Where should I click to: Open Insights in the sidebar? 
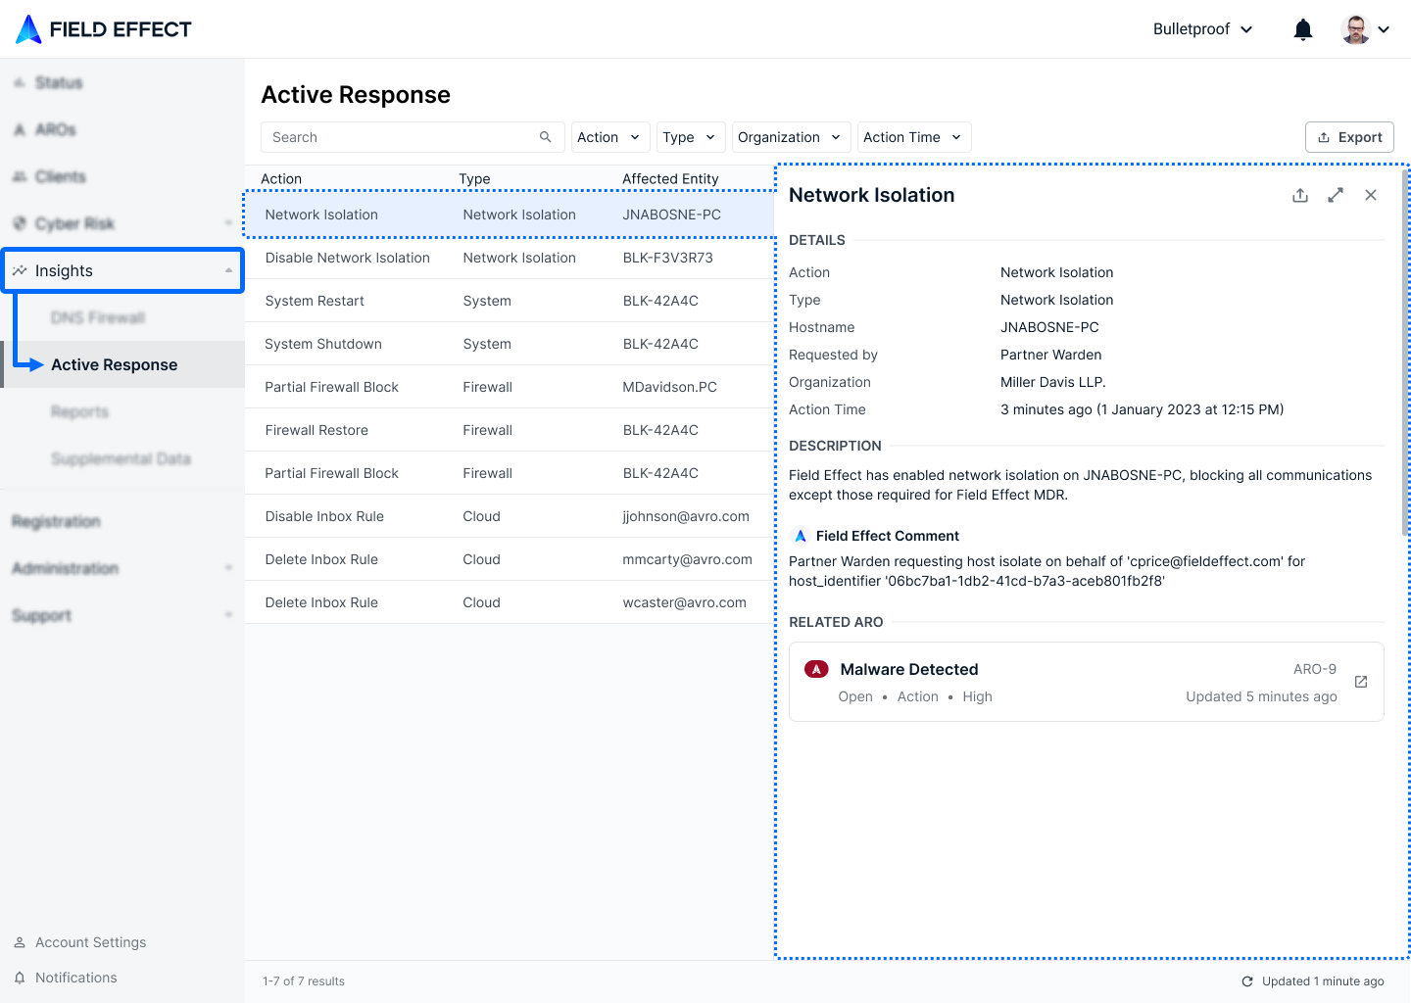(122, 270)
